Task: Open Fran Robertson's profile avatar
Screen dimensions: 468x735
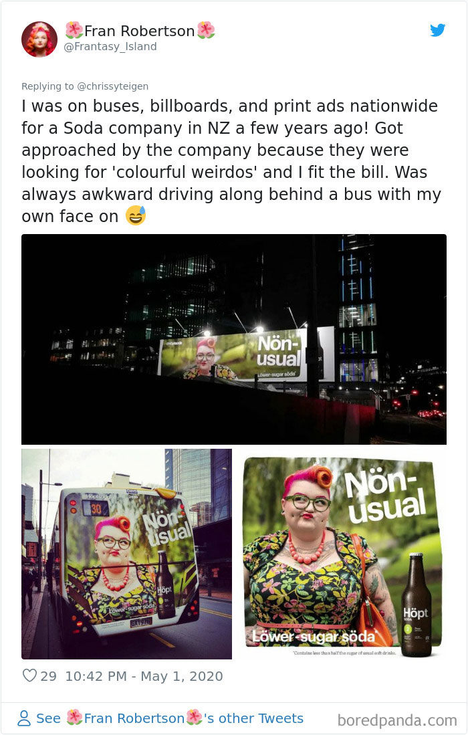Action: click(x=39, y=39)
